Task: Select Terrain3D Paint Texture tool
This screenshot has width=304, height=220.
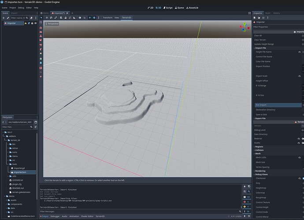Action: [x=41, y=45]
